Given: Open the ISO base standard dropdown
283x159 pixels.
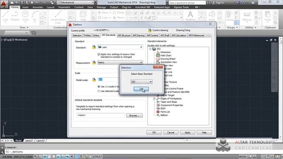Looking at the screenshot, I should 141,82.
